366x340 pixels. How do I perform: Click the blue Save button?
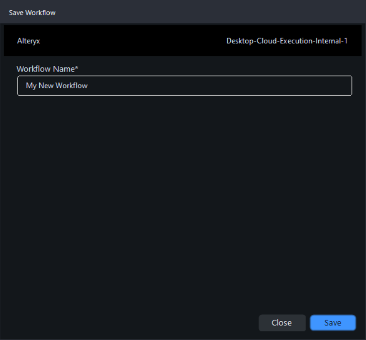click(332, 323)
